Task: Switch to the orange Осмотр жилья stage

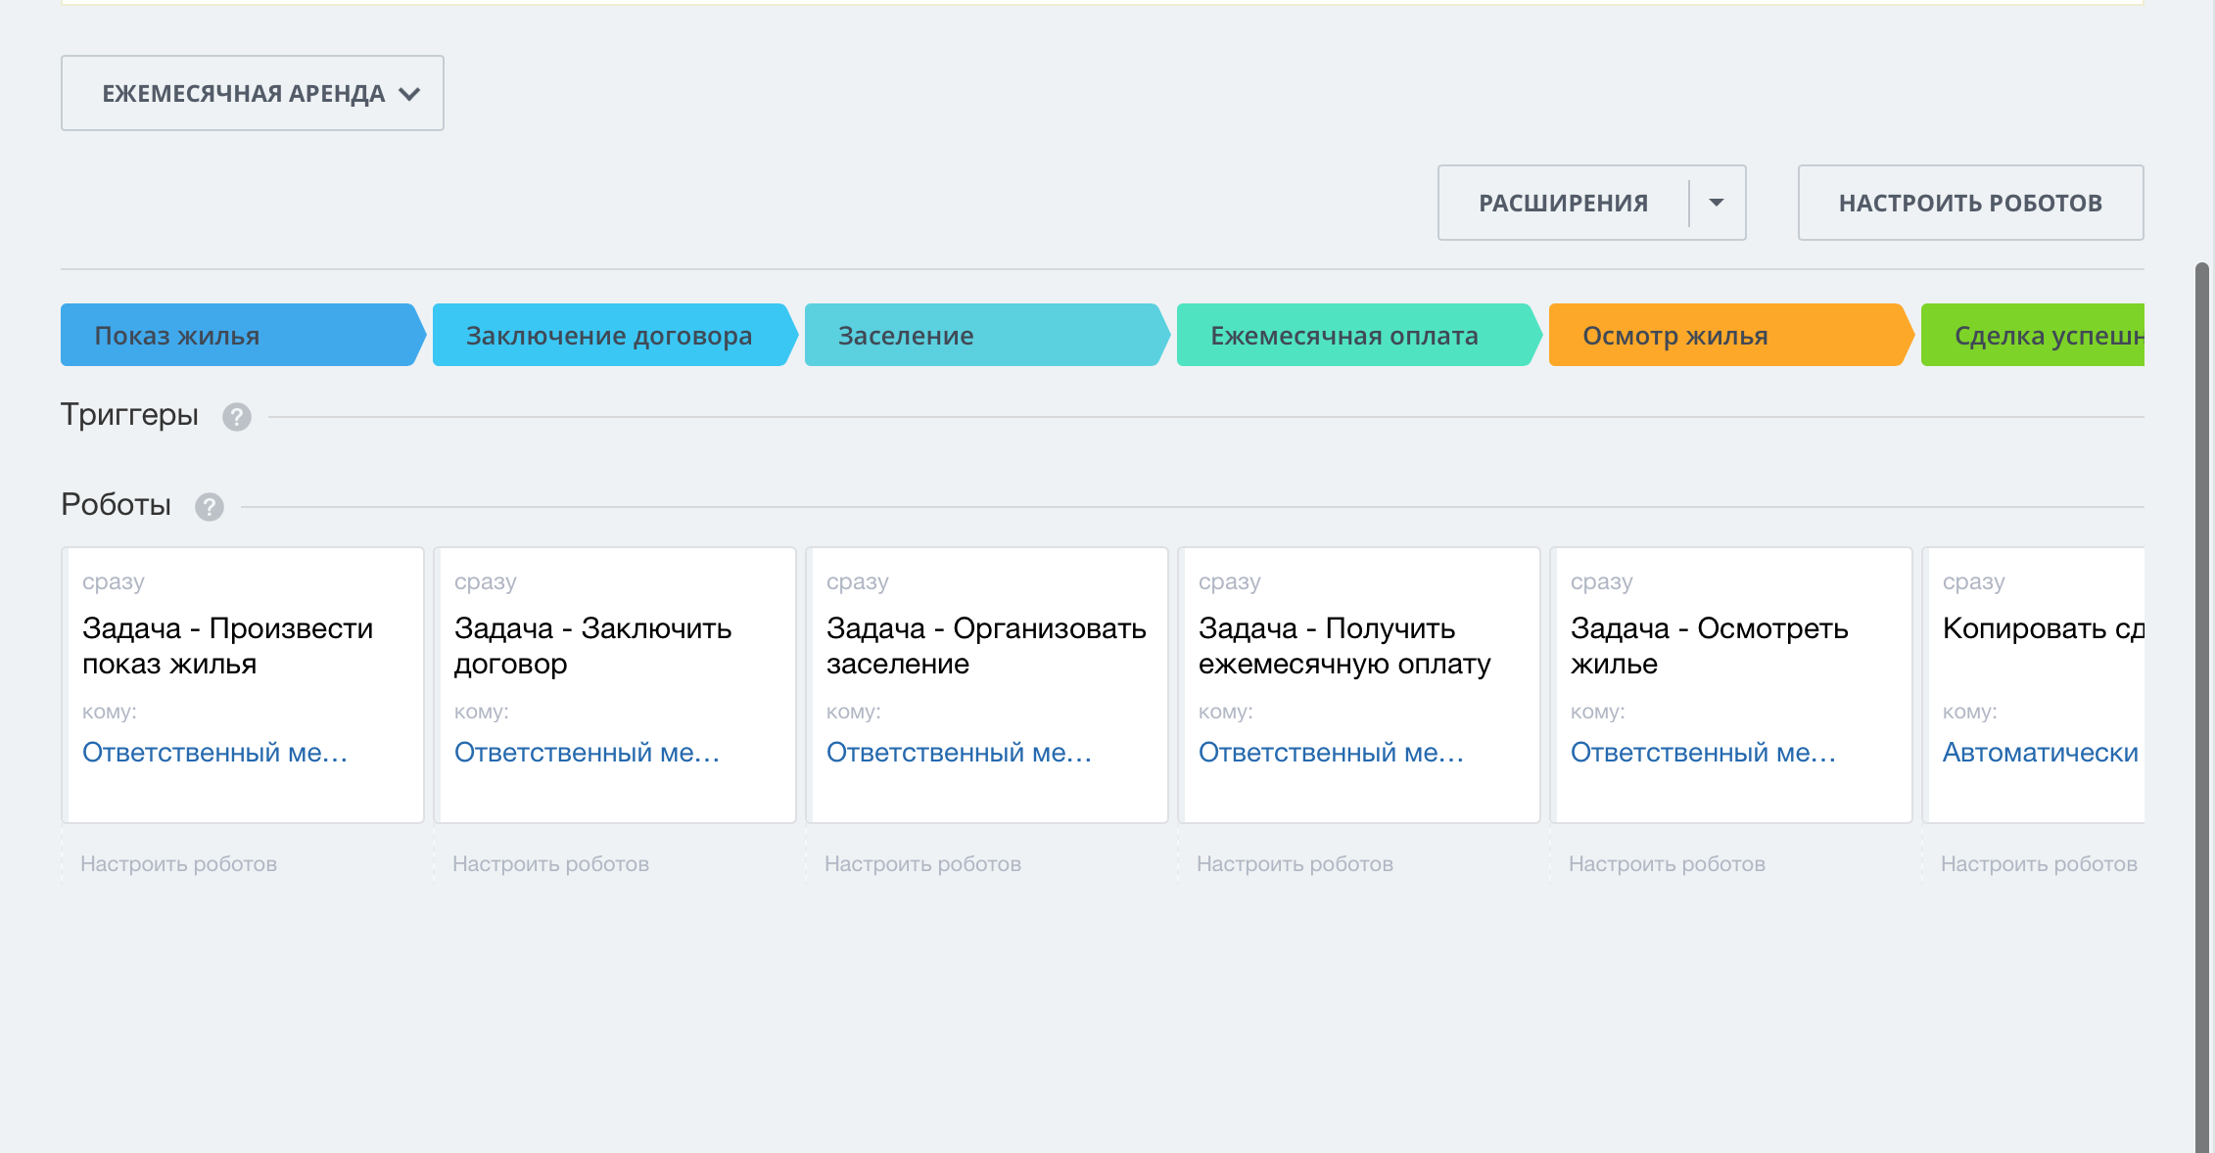Action: pos(1727,336)
